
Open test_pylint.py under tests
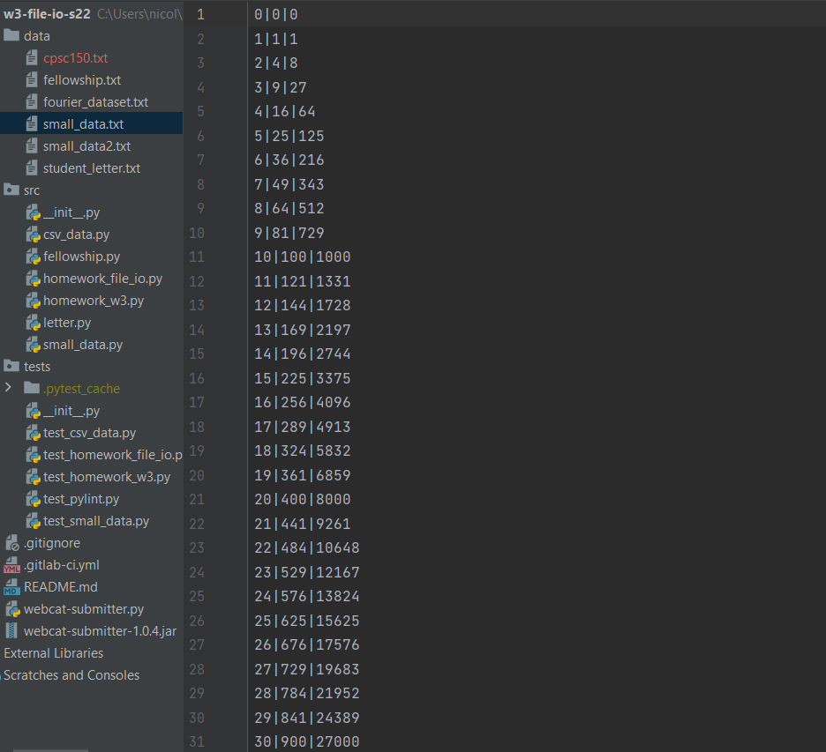coord(81,498)
